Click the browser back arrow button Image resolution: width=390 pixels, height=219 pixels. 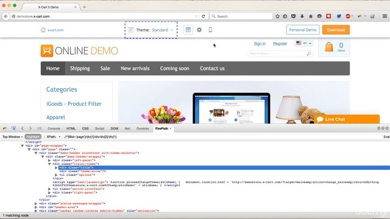5,16
